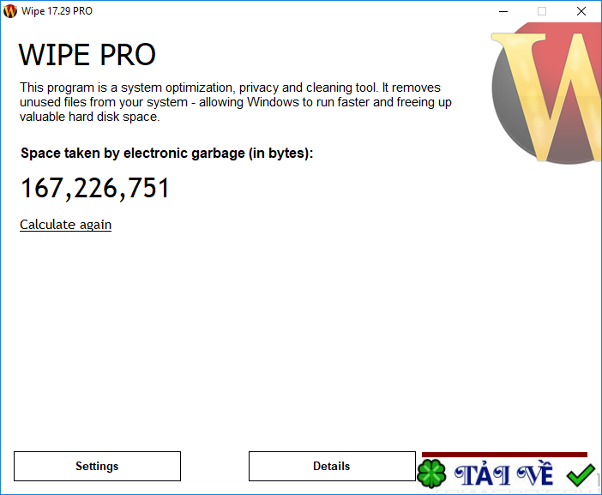Click the WIPE PRO heading

coord(87,55)
